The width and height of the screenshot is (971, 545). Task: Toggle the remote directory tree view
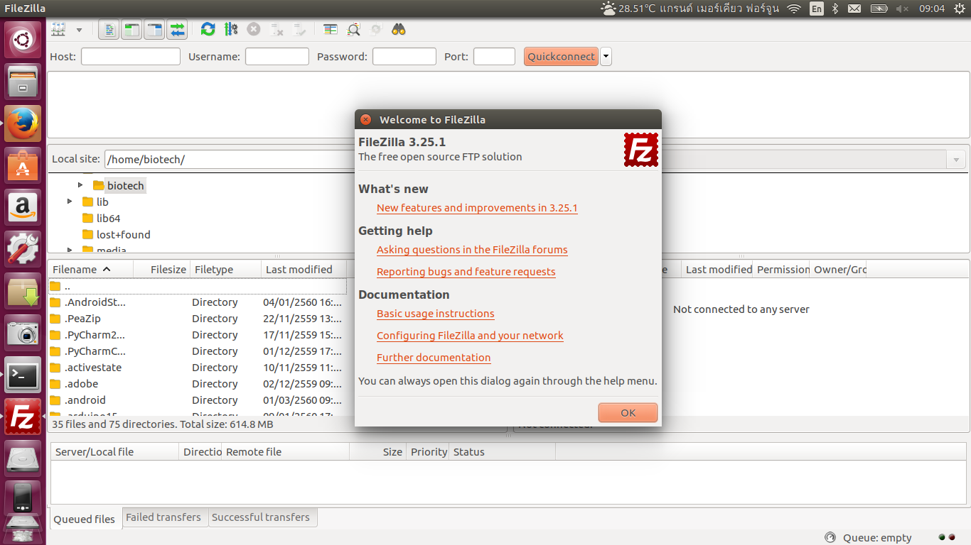[154, 30]
